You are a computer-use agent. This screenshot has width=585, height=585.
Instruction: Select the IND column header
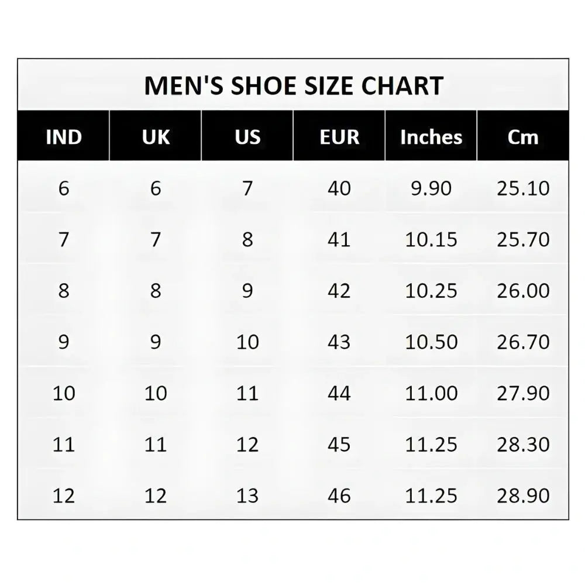point(64,137)
